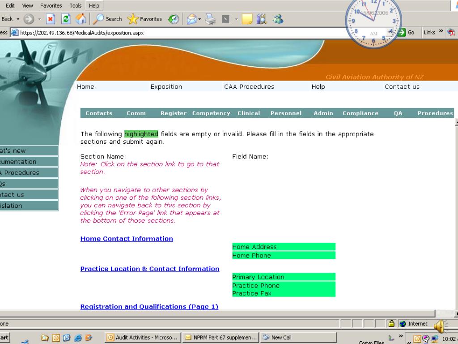Image resolution: width=458 pixels, height=344 pixels.
Task: Open the Back button history dropdown arrow
Action: click(18, 19)
